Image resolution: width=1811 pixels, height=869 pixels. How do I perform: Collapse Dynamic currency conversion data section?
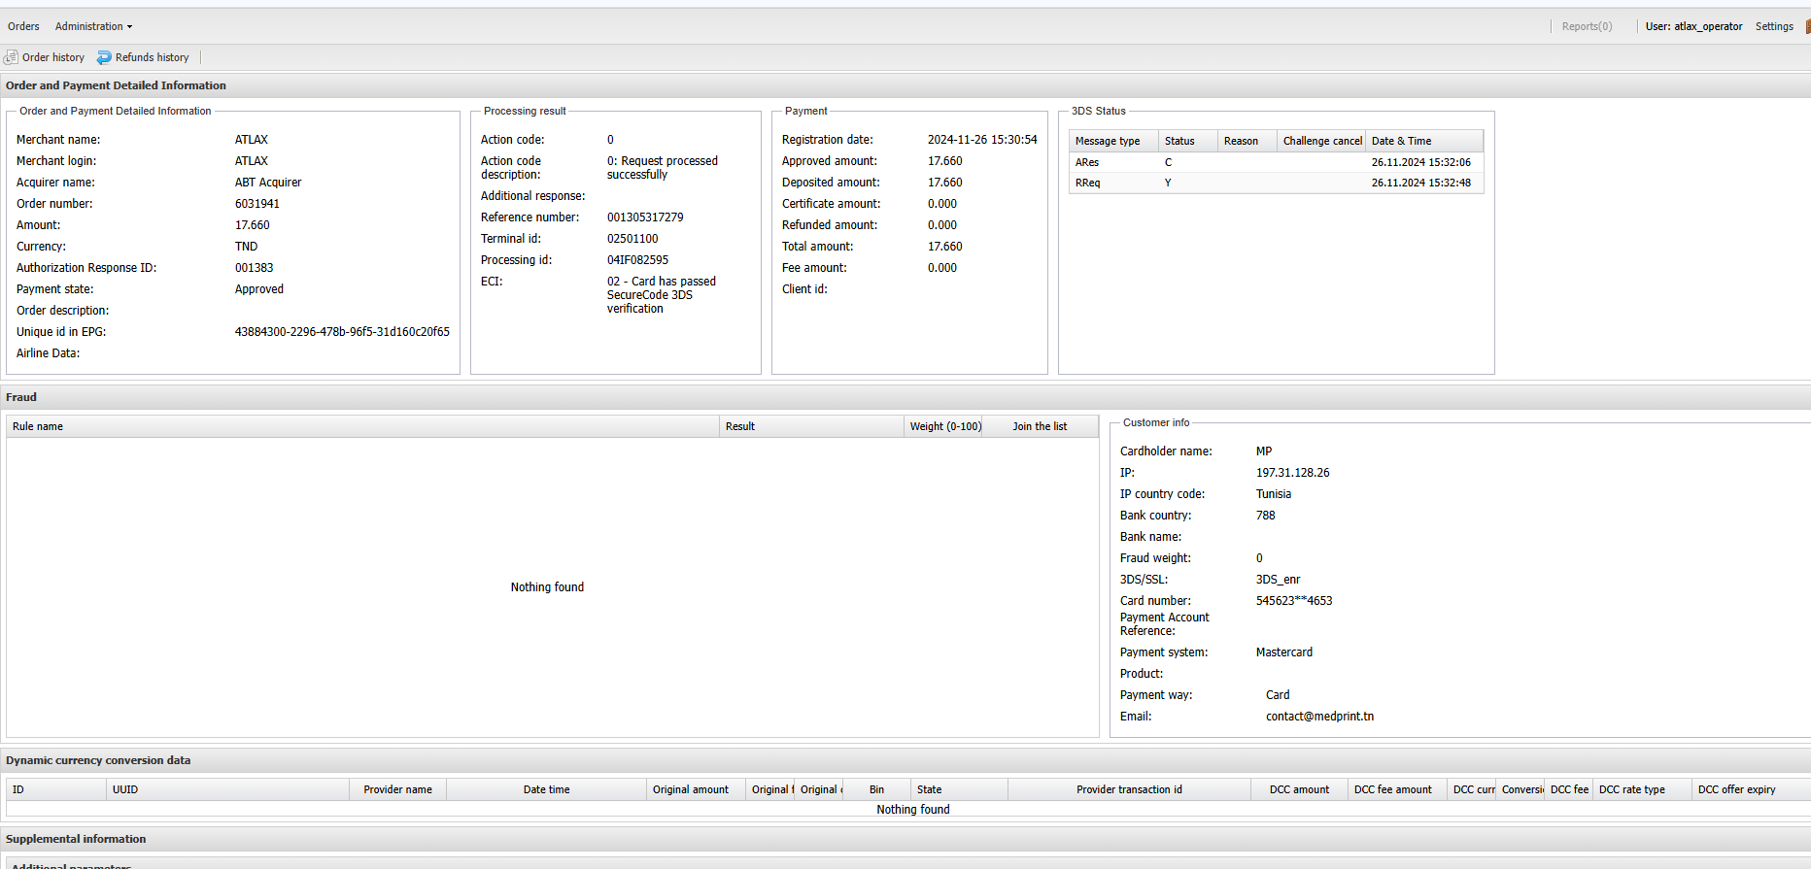tap(98, 760)
